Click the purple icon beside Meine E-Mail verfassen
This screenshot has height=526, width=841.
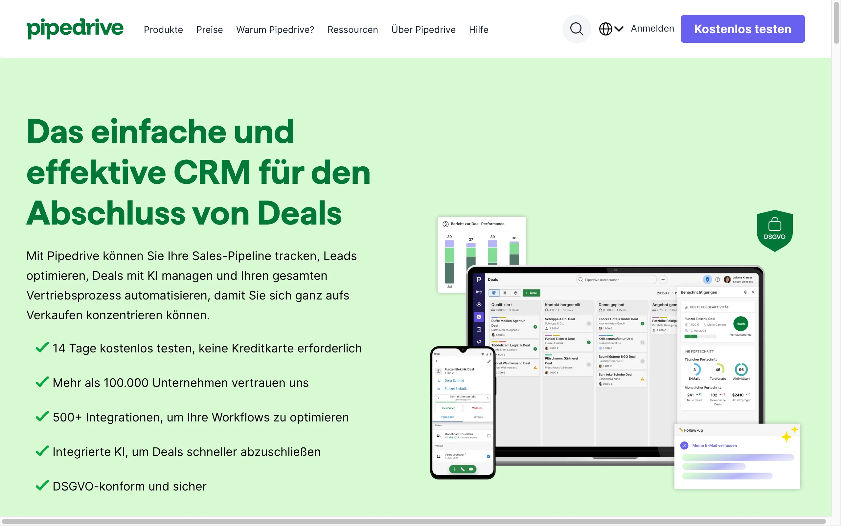[684, 445]
